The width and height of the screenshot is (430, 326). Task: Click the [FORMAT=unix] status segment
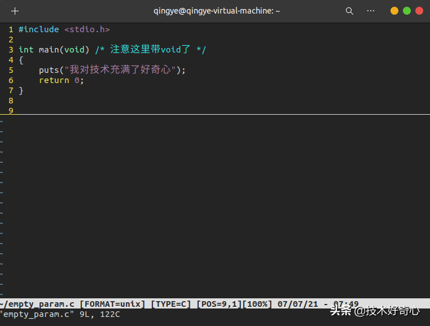(x=112, y=304)
